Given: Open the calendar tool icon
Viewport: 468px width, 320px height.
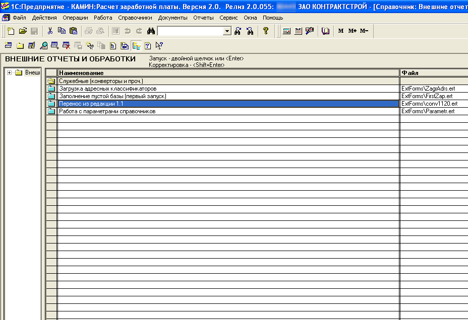Looking at the screenshot, I should 298,31.
